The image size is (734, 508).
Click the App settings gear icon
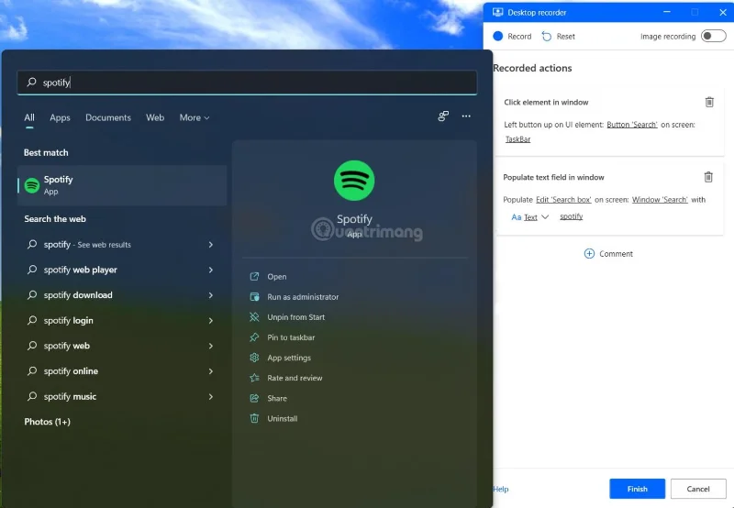254,358
